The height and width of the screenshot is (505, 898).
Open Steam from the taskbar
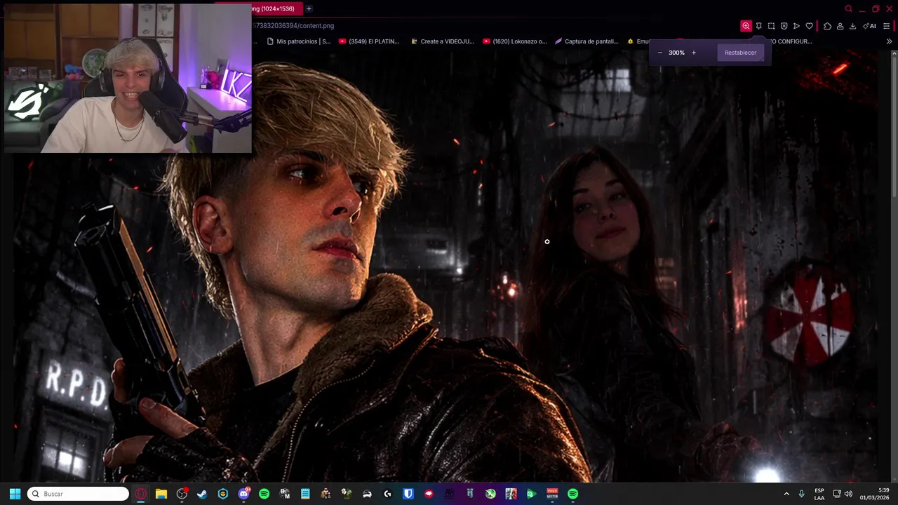[x=202, y=494]
